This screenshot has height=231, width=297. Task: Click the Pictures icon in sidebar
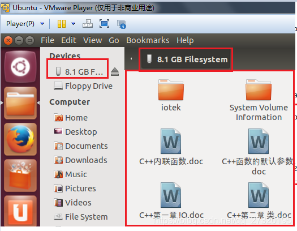[58, 189]
